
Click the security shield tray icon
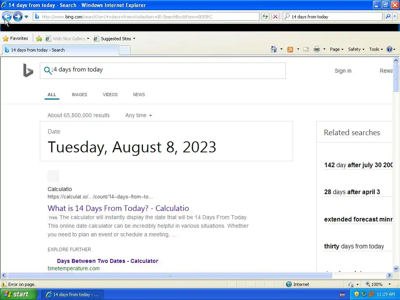coord(357,295)
